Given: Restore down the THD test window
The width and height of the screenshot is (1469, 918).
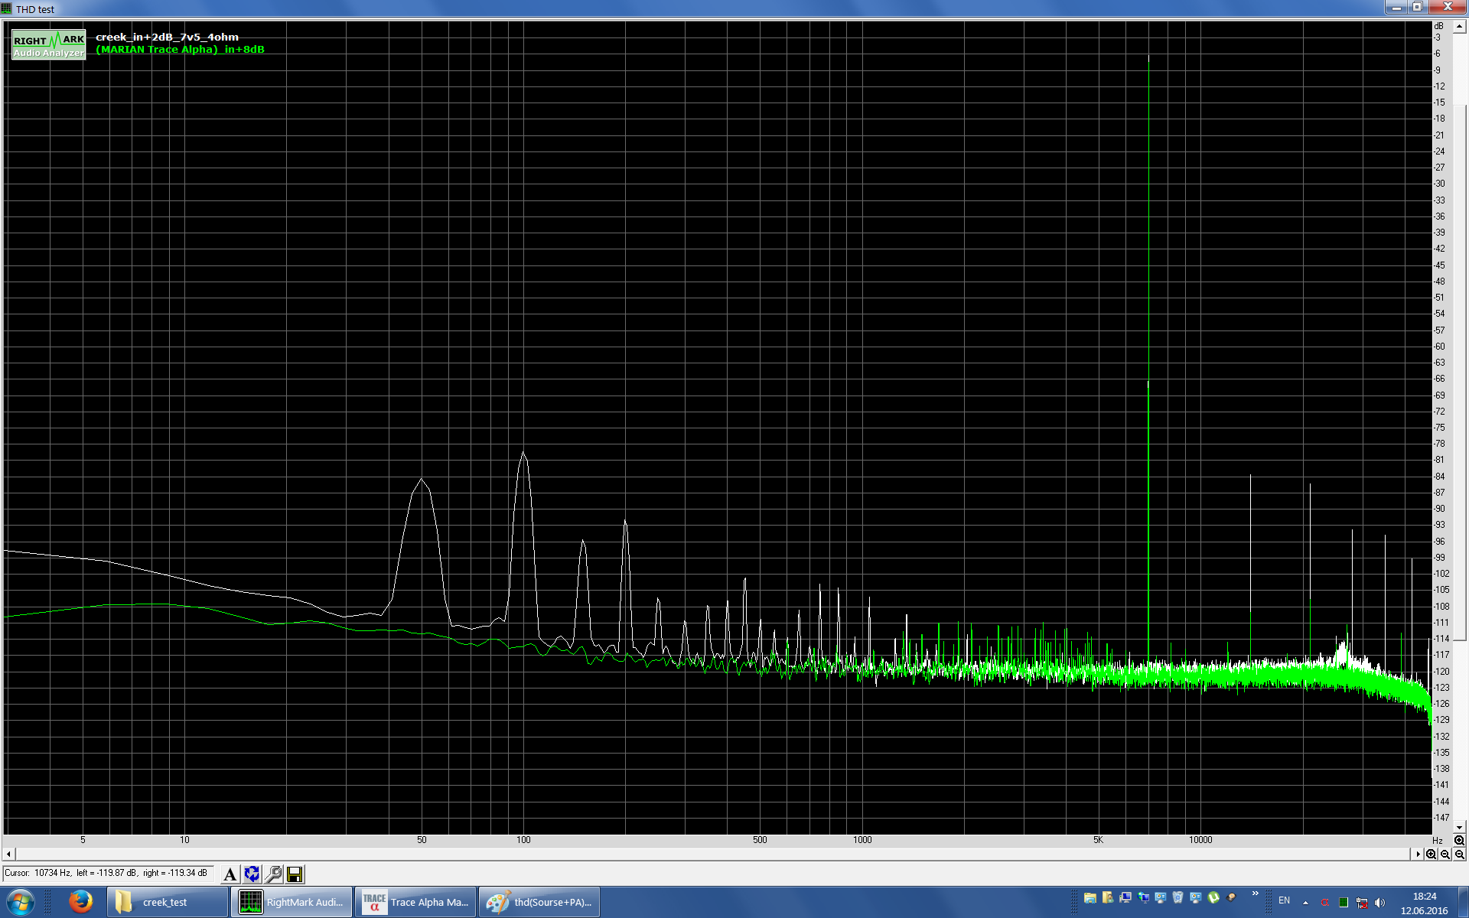Looking at the screenshot, I should tap(1418, 7).
